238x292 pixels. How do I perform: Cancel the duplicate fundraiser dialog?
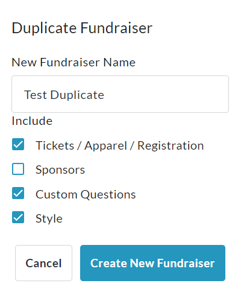click(43, 263)
